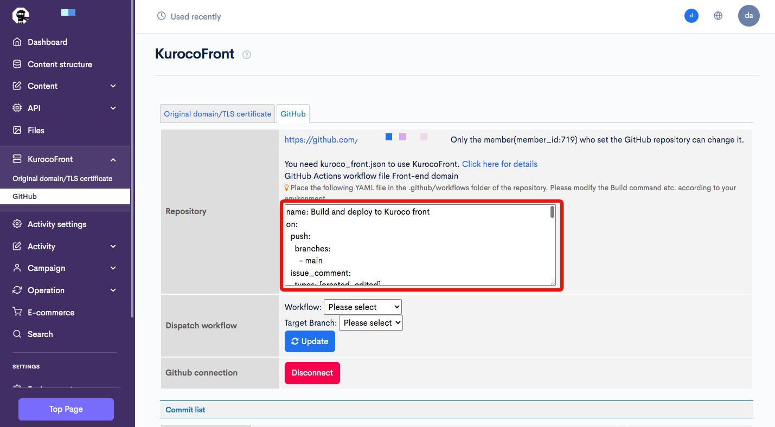Select GitHub sidebar sub-item
The image size is (775, 427).
point(65,197)
